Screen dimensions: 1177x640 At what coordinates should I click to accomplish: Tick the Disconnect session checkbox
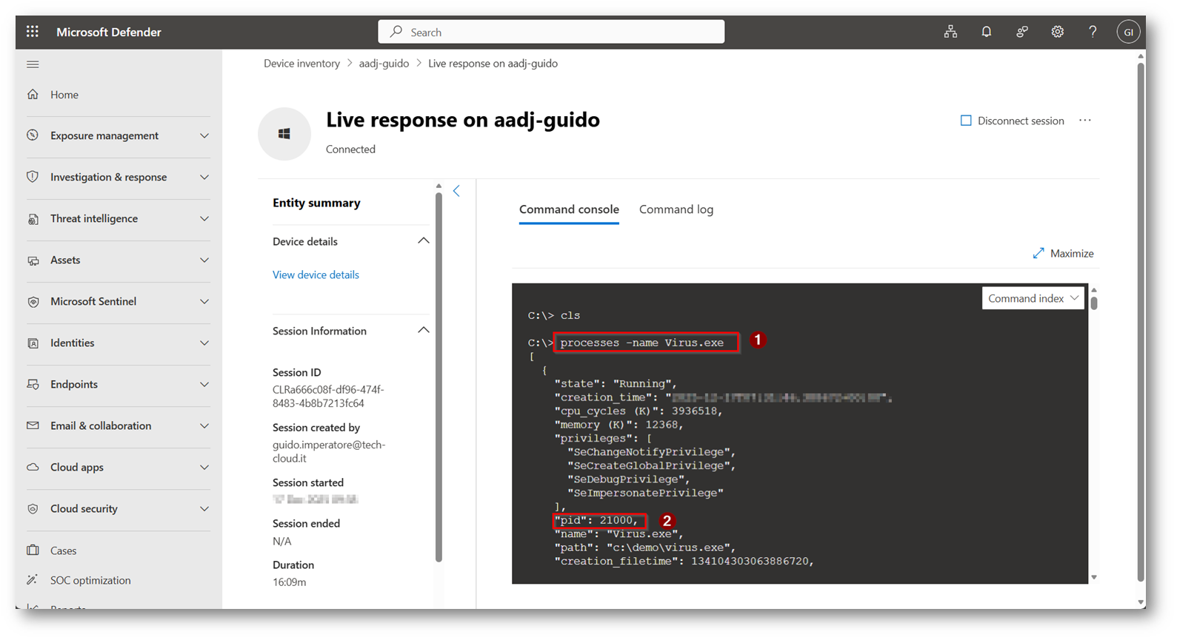tap(966, 121)
